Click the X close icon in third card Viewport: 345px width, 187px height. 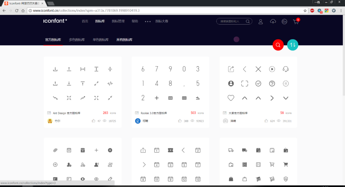tap(258, 69)
